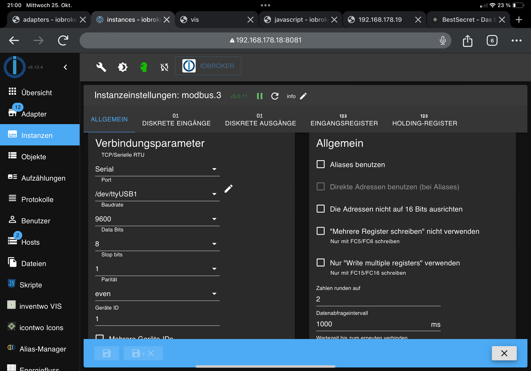The height and width of the screenshot is (371, 531).
Task: Open Skripte in the sidebar
Action: [x=40, y=285]
